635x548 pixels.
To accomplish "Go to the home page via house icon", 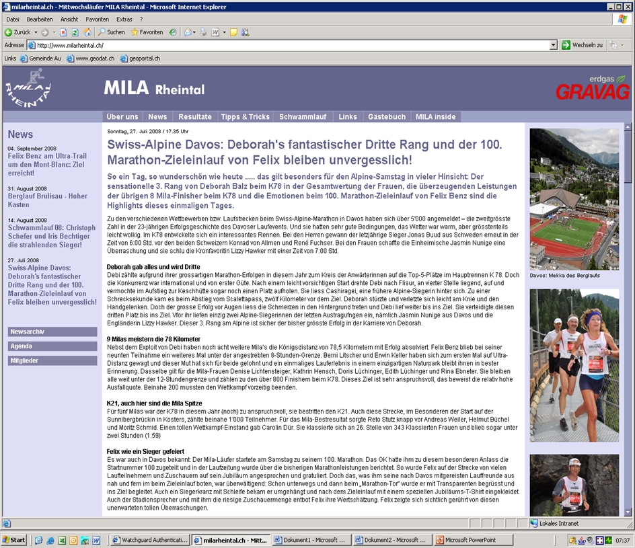I will 87,32.
